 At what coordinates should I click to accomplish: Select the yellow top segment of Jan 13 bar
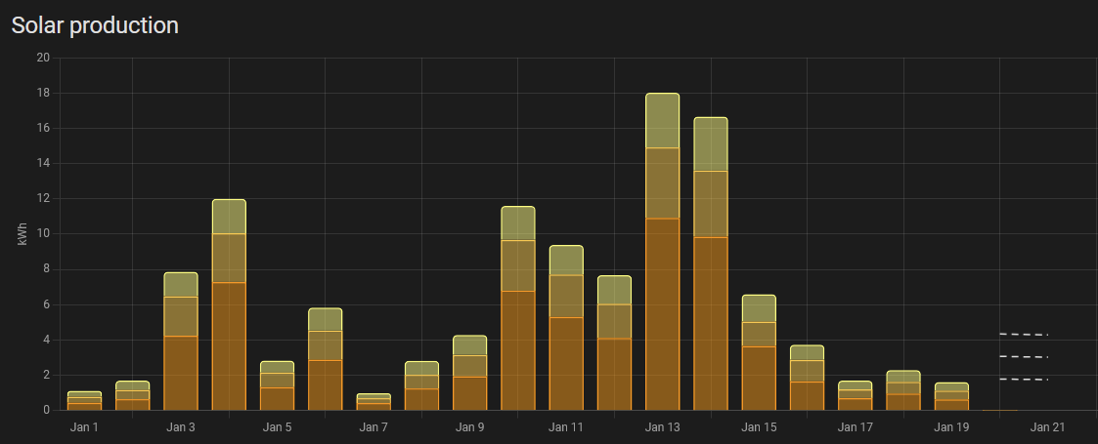tap(663, 120)
